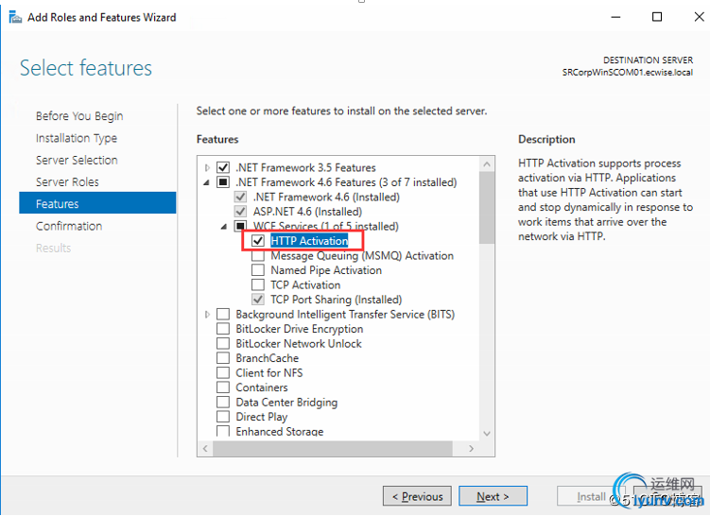Click the horizontal scroll left arrow
This screenshot has width=710, height=516.
(x=205, y=448)
